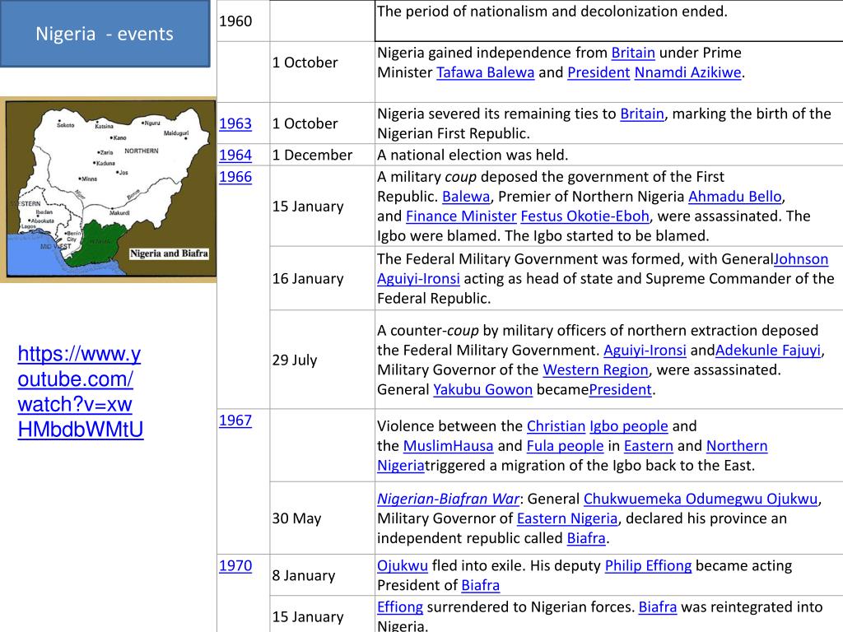The width and height of the screenshot is (843, 632).
Task: Open the Balewa link in the 15 January 1966 row
Action: coord(466,197)
